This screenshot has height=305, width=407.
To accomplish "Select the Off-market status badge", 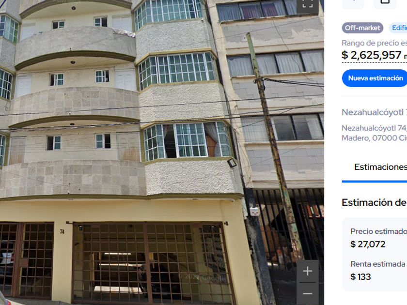I will pyautogui.click(x=362, y=28).
